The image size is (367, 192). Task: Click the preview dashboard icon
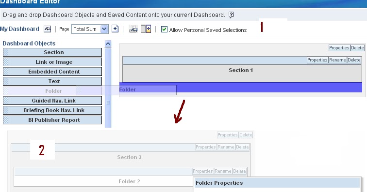click(x=133, y=29)
